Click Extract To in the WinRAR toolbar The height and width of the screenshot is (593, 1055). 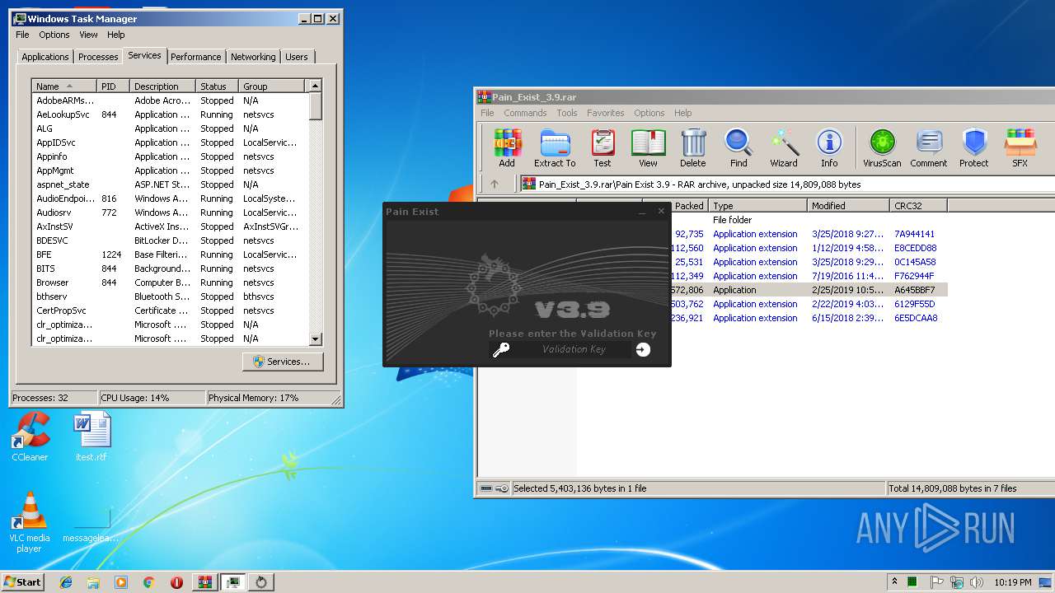coord(555,148)
